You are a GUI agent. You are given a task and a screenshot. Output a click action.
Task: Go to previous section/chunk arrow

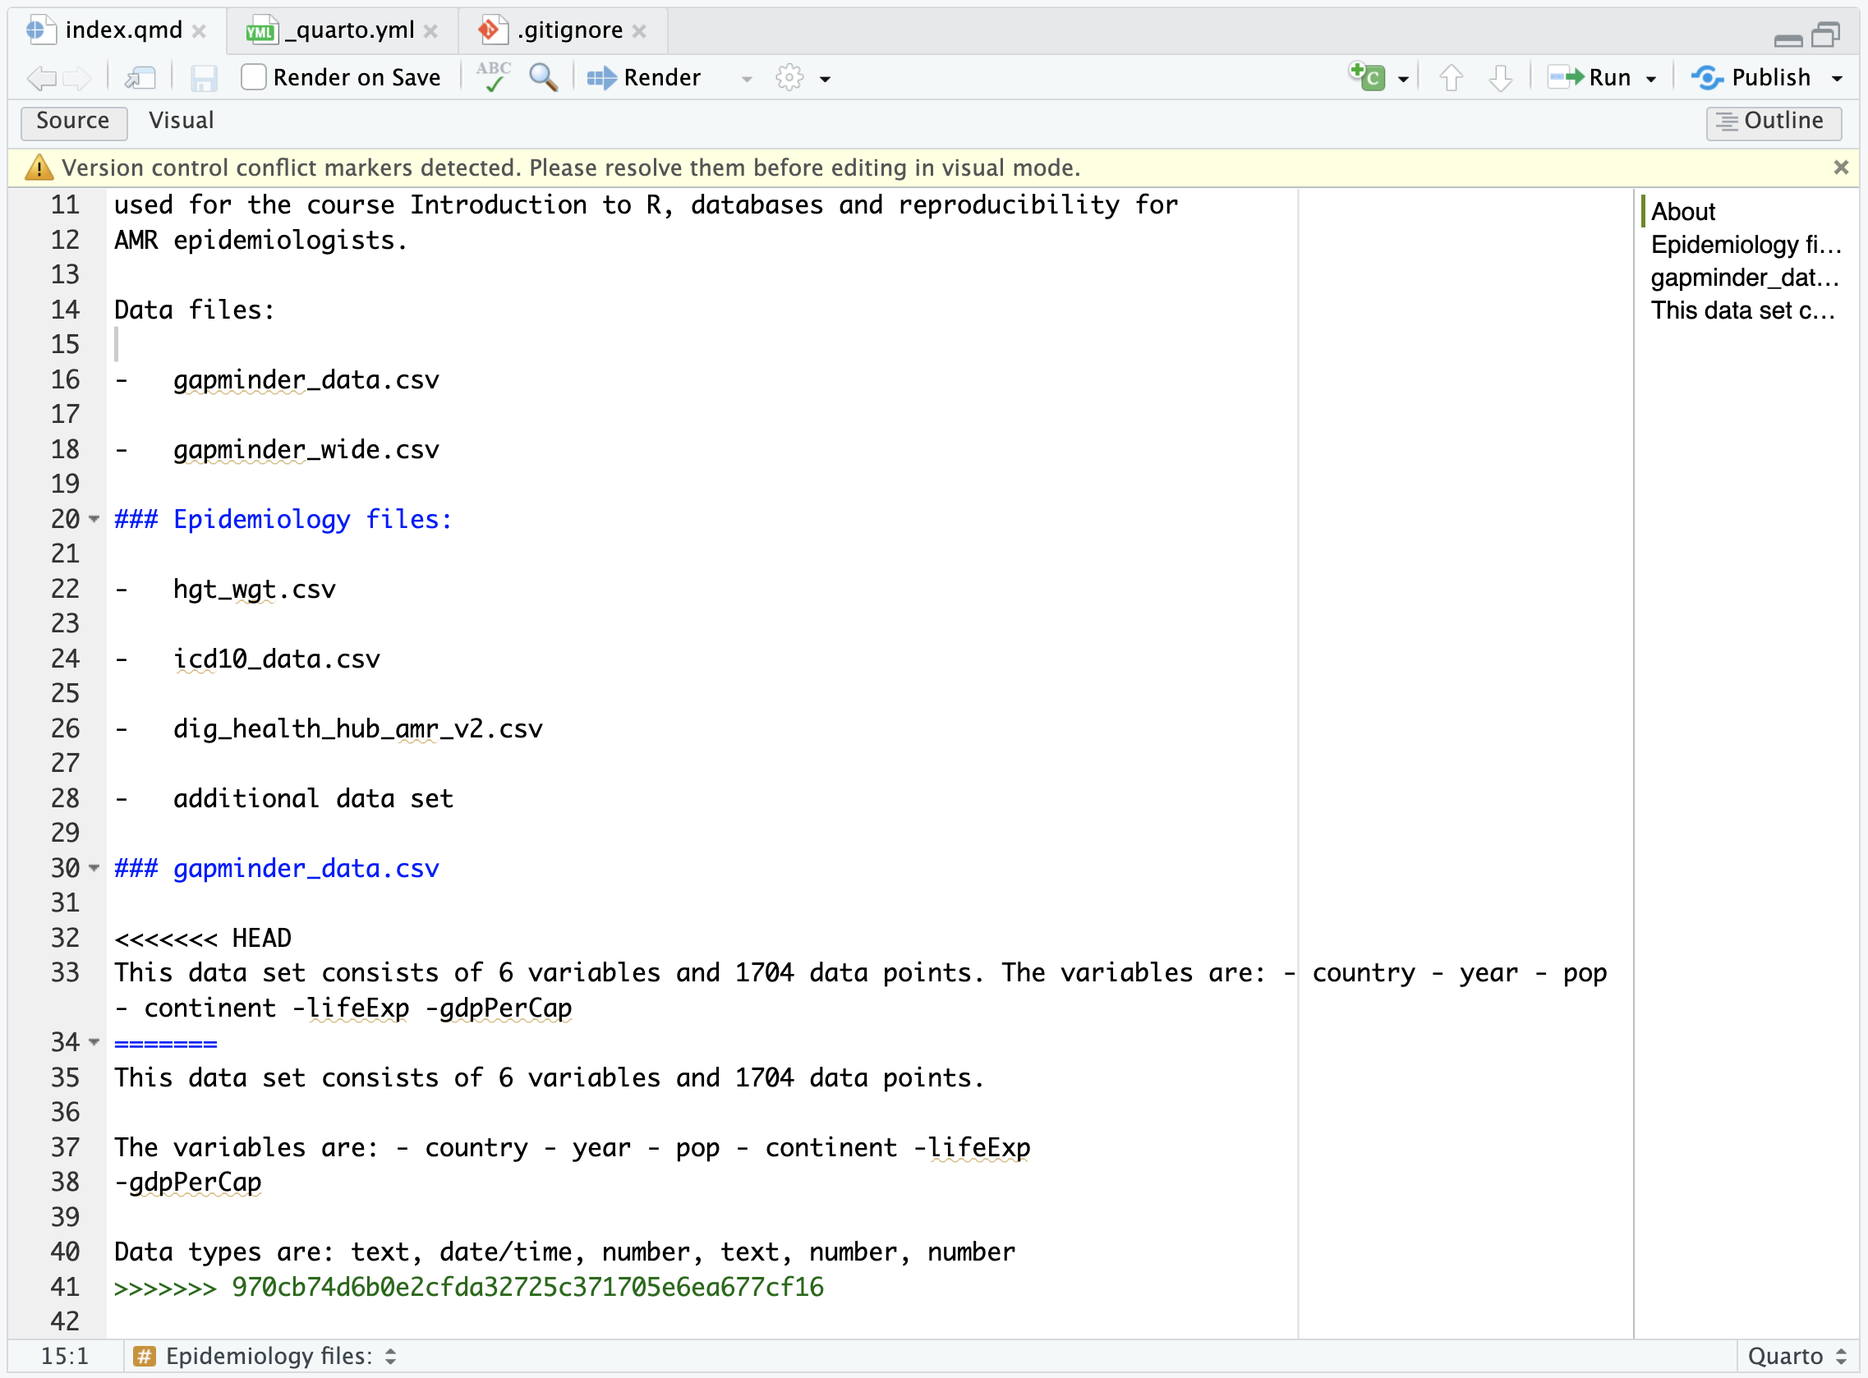[1451, 77]
